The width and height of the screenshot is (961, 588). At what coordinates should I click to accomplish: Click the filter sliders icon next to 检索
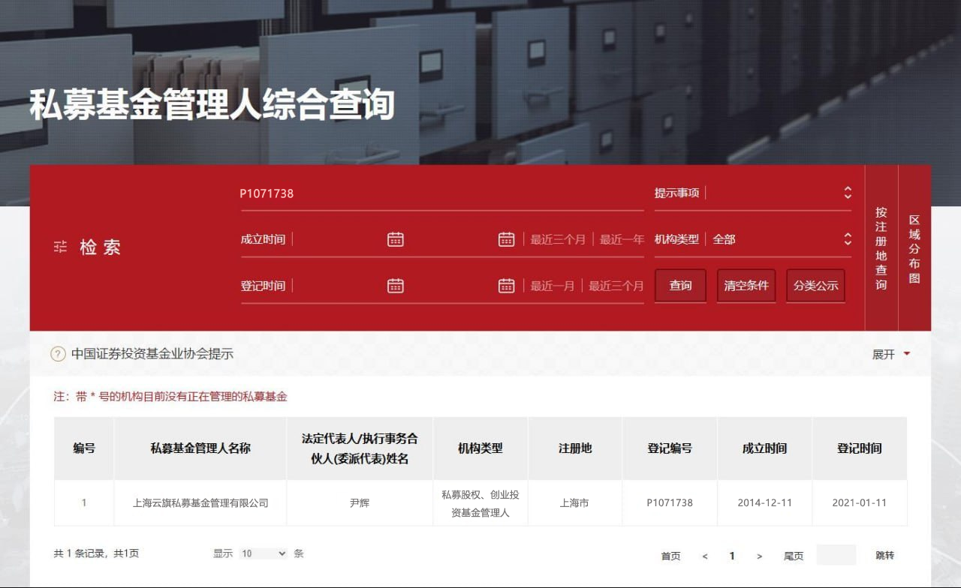[60, 247]
